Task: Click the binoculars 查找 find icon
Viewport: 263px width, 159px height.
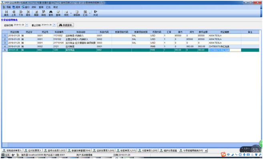Action: 51,13
